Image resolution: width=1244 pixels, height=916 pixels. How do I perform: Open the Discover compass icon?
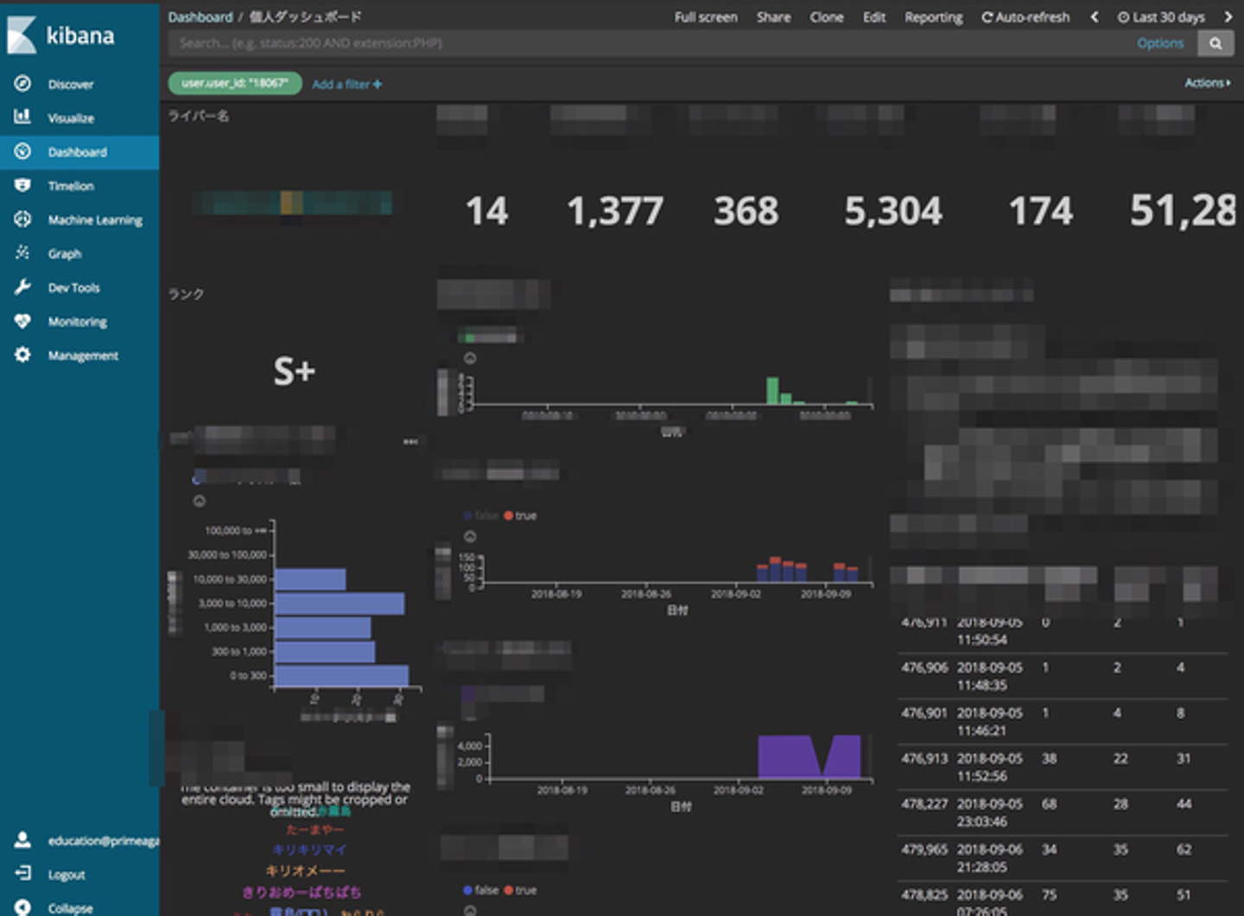[x=22, y=84]
